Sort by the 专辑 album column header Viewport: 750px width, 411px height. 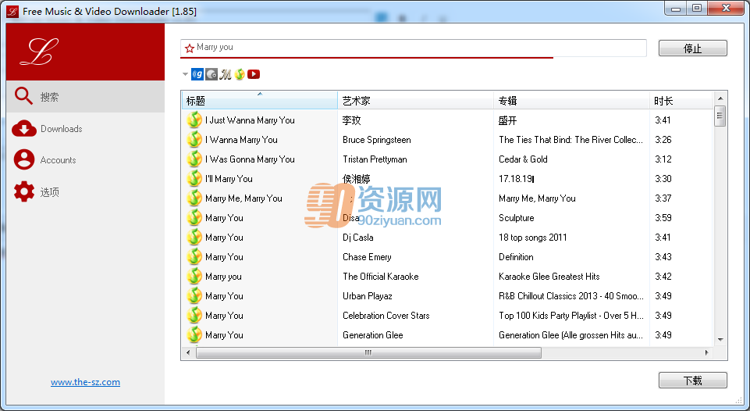coord(571,101)
